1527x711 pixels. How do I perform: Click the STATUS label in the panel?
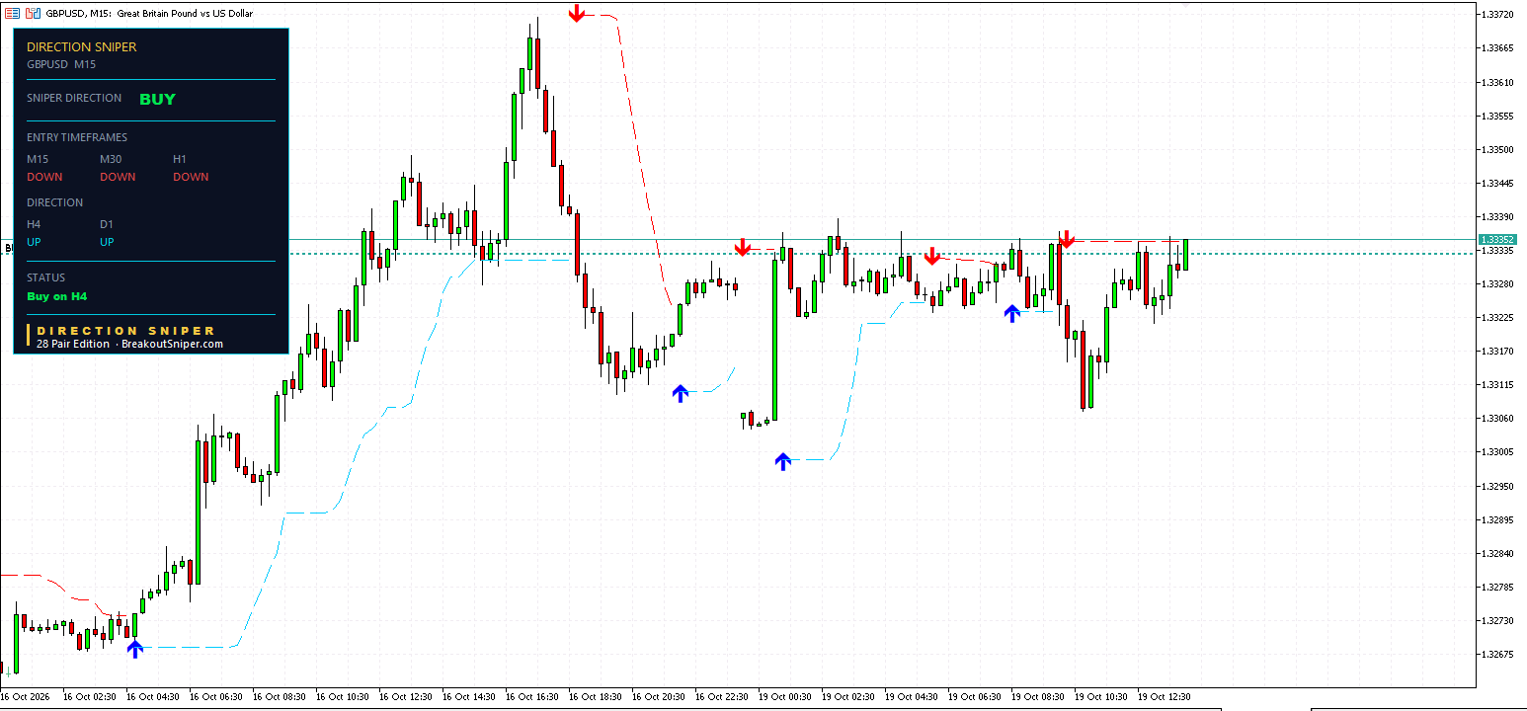pyautogui.click(x=45, y=277)
